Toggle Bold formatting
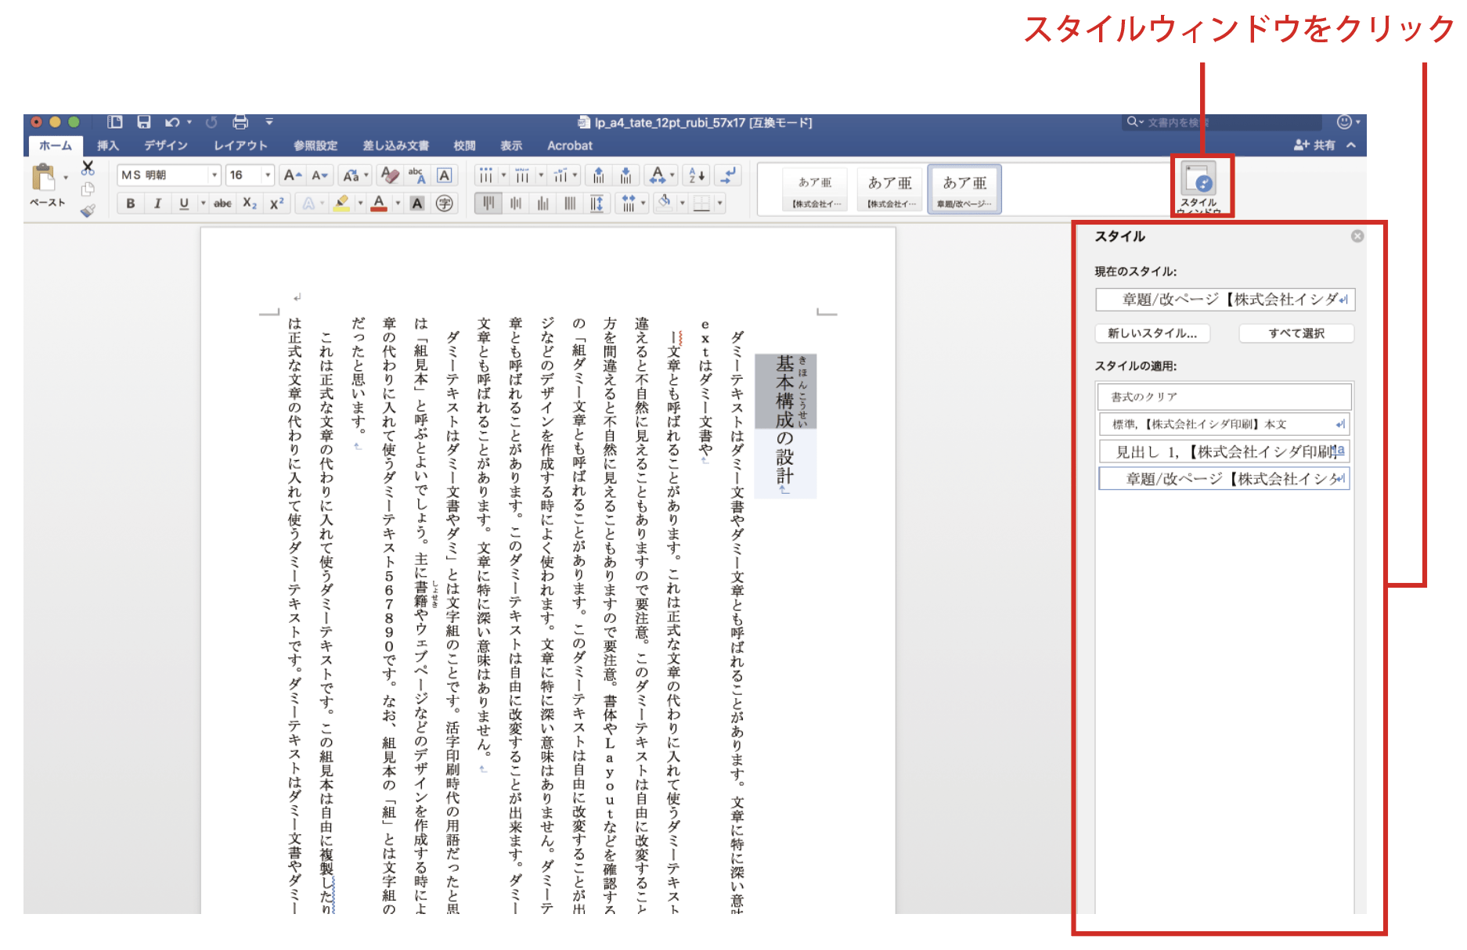 click(x=131, y=203)
